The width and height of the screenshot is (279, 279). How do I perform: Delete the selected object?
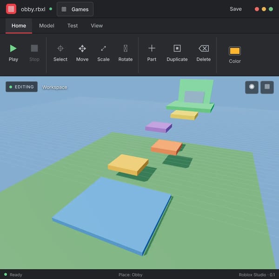[x=204, y=53]
